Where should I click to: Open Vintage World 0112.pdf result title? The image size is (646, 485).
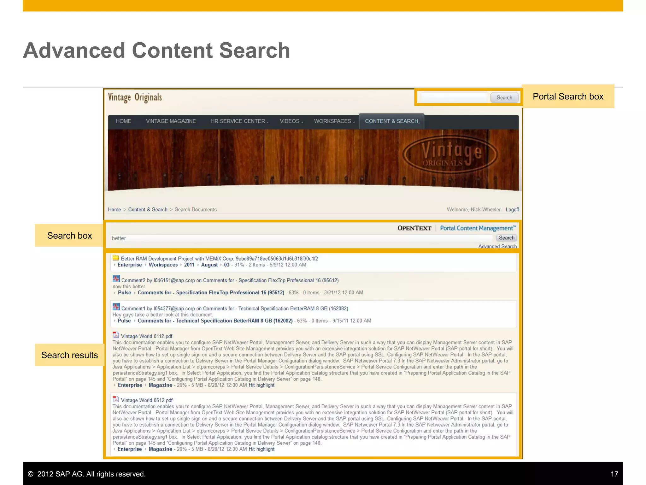(x=147, y=337)
